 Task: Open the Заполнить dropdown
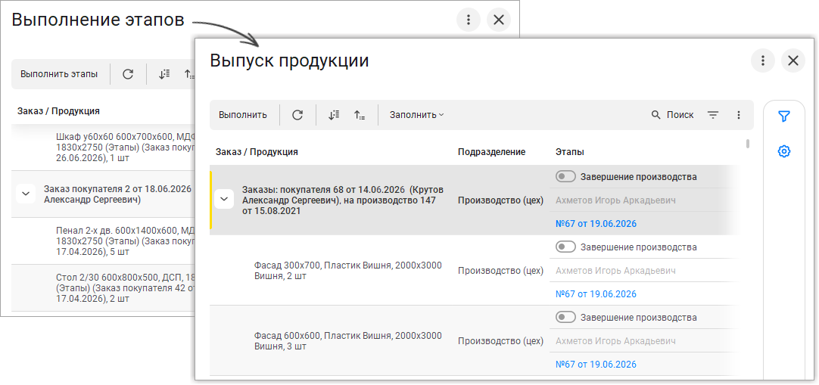point(417,115)
